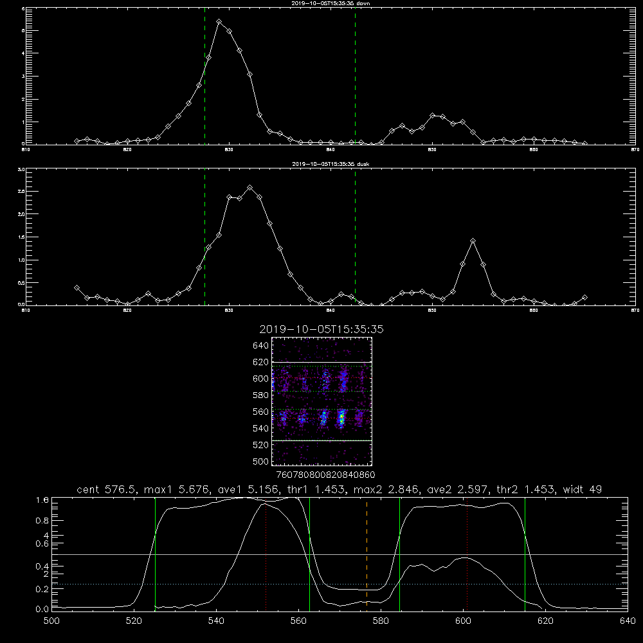This screenshot has width=643, height=643.
Task: Click the '580' x-axis label of the bottom plot
Action: point(381,621)
